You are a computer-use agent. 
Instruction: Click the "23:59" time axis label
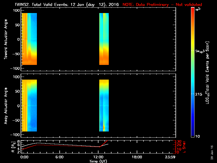(x=170, y=157)
